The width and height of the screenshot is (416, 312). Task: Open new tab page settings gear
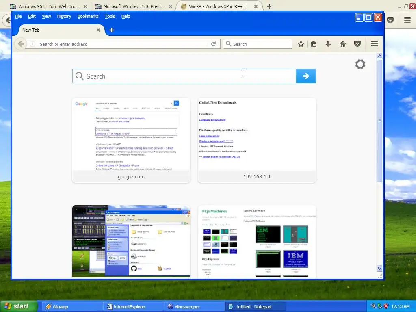pos(360,64)
